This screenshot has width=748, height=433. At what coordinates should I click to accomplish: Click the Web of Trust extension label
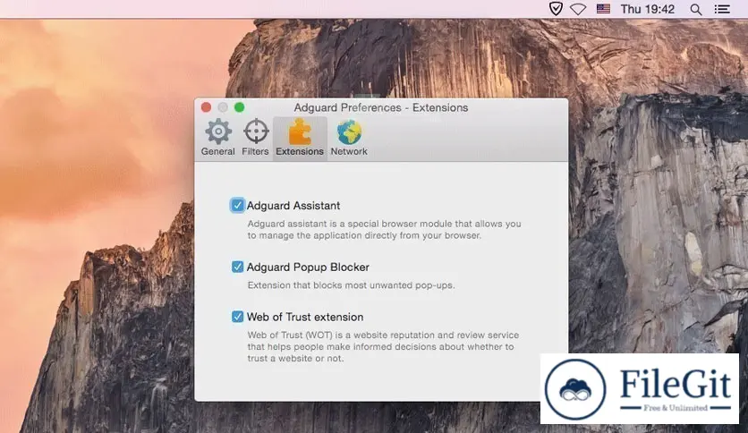coord(305,317)
